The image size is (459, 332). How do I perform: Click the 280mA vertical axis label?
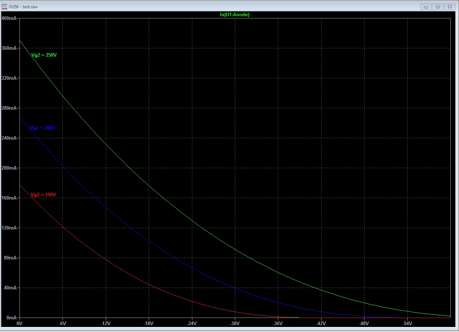coord(9,108)
